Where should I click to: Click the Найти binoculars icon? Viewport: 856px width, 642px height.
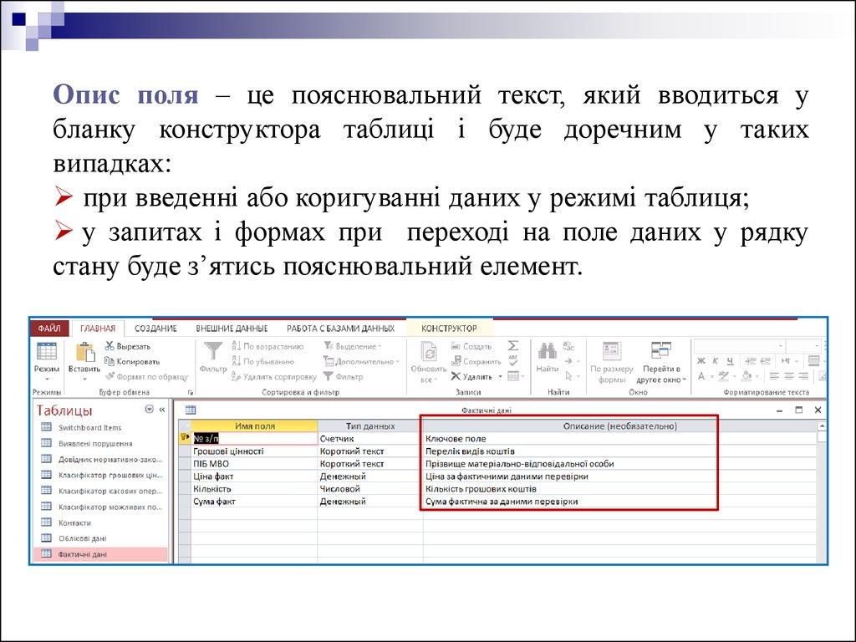point(548,351)
